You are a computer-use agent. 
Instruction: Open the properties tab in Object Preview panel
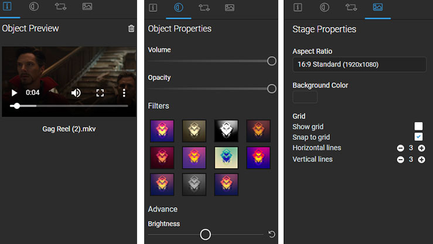(33, 6)
